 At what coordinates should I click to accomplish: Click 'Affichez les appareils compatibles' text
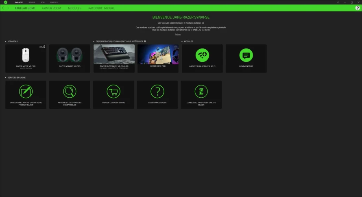coord(70,104)
